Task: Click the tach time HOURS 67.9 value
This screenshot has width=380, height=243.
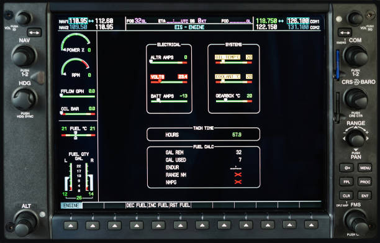Action: click(237, 135)
